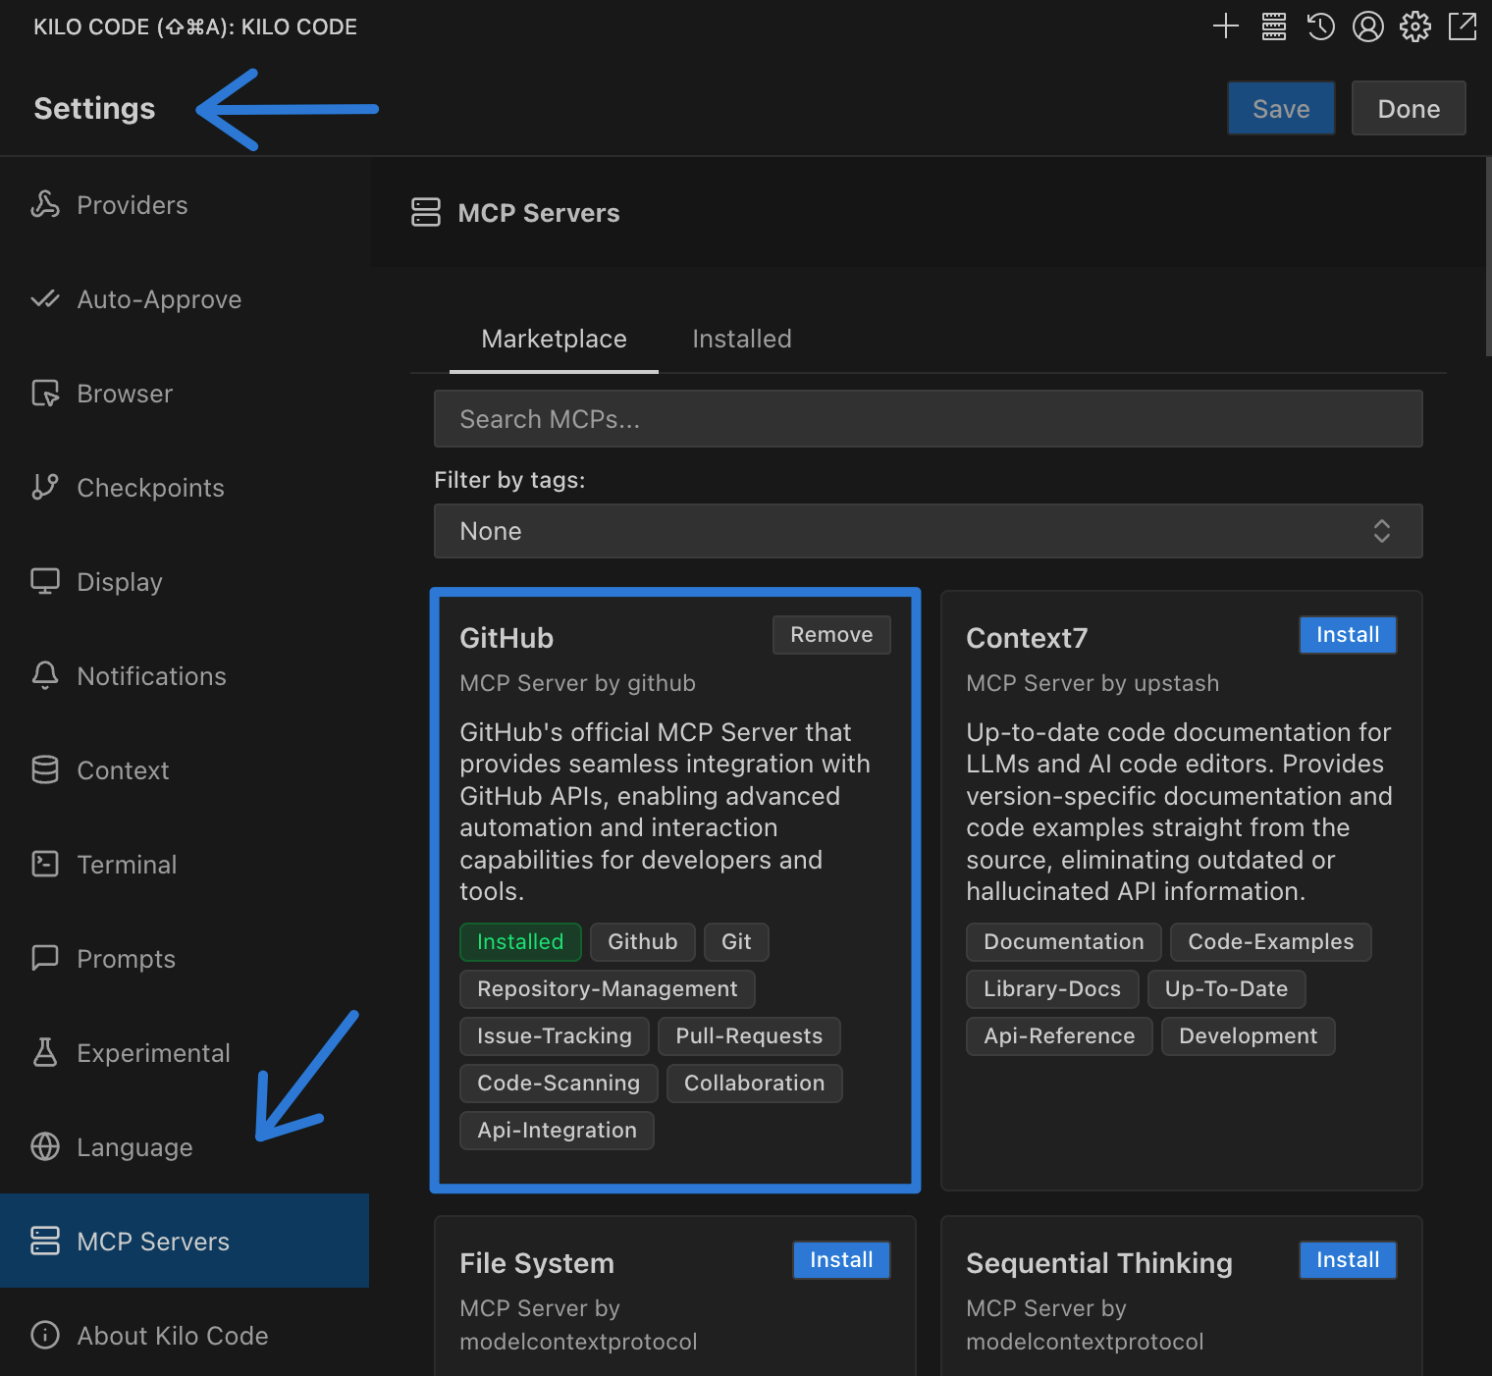Open Experimental settings section
This screenshot has height=1376, width=1492.
click(x=185, y=1052)
